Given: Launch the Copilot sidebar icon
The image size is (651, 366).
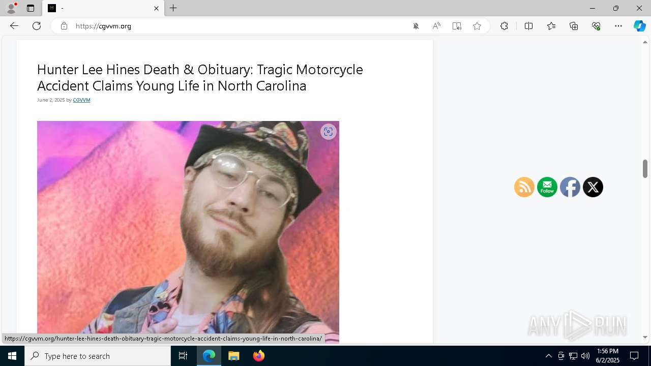Looking at the screenshot, I should point(639,26).
